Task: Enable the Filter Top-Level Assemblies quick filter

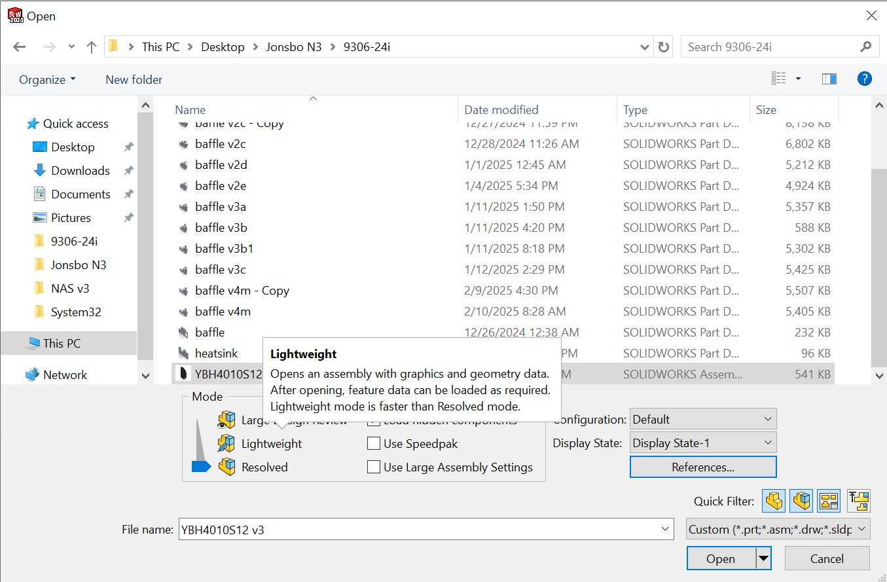Action: 858,500
